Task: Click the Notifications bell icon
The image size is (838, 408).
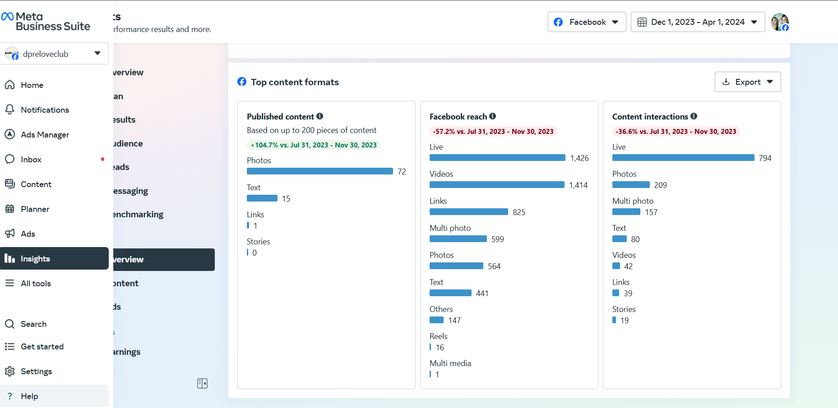Action: point(9,110)
